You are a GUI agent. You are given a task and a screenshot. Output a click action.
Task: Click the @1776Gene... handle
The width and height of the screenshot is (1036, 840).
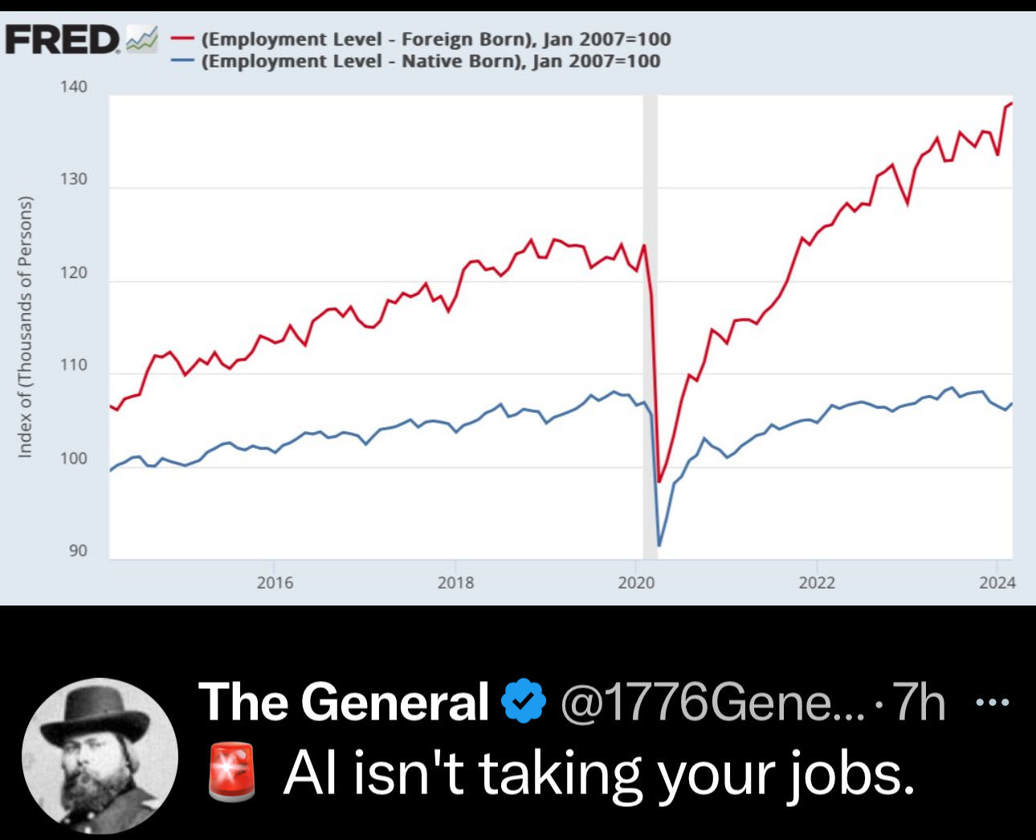click(712, 703)
